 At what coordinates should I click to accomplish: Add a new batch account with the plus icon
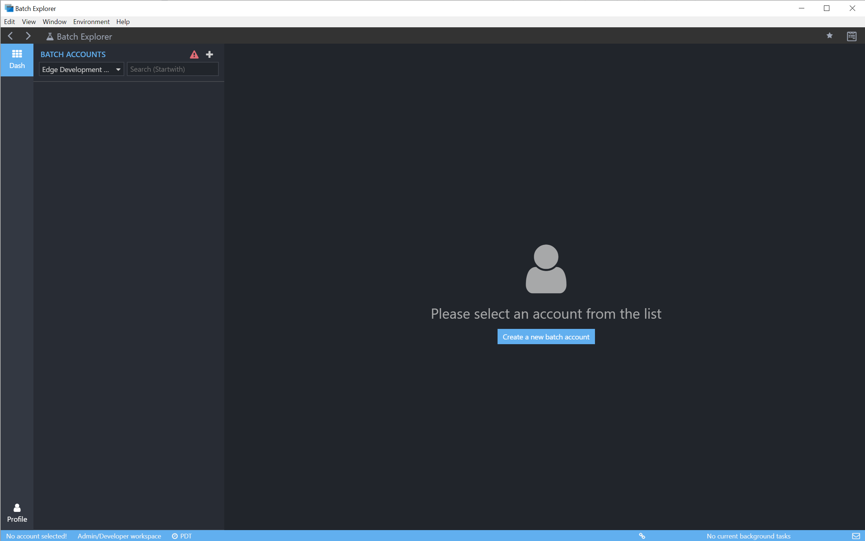click(209, 54)
